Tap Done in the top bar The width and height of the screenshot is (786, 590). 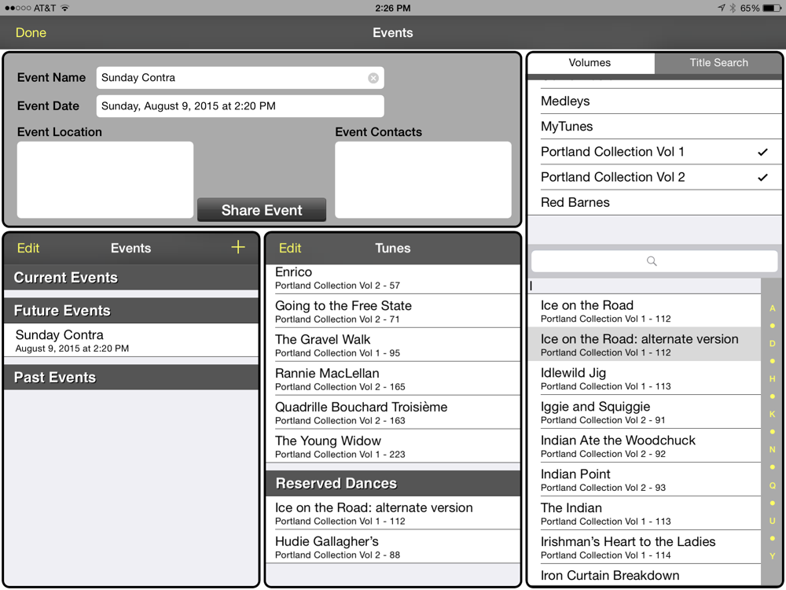tap(31, 32)
